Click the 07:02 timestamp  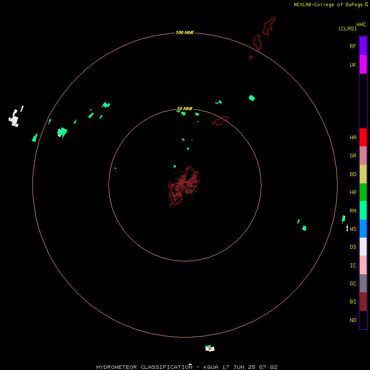coord(268,367)
